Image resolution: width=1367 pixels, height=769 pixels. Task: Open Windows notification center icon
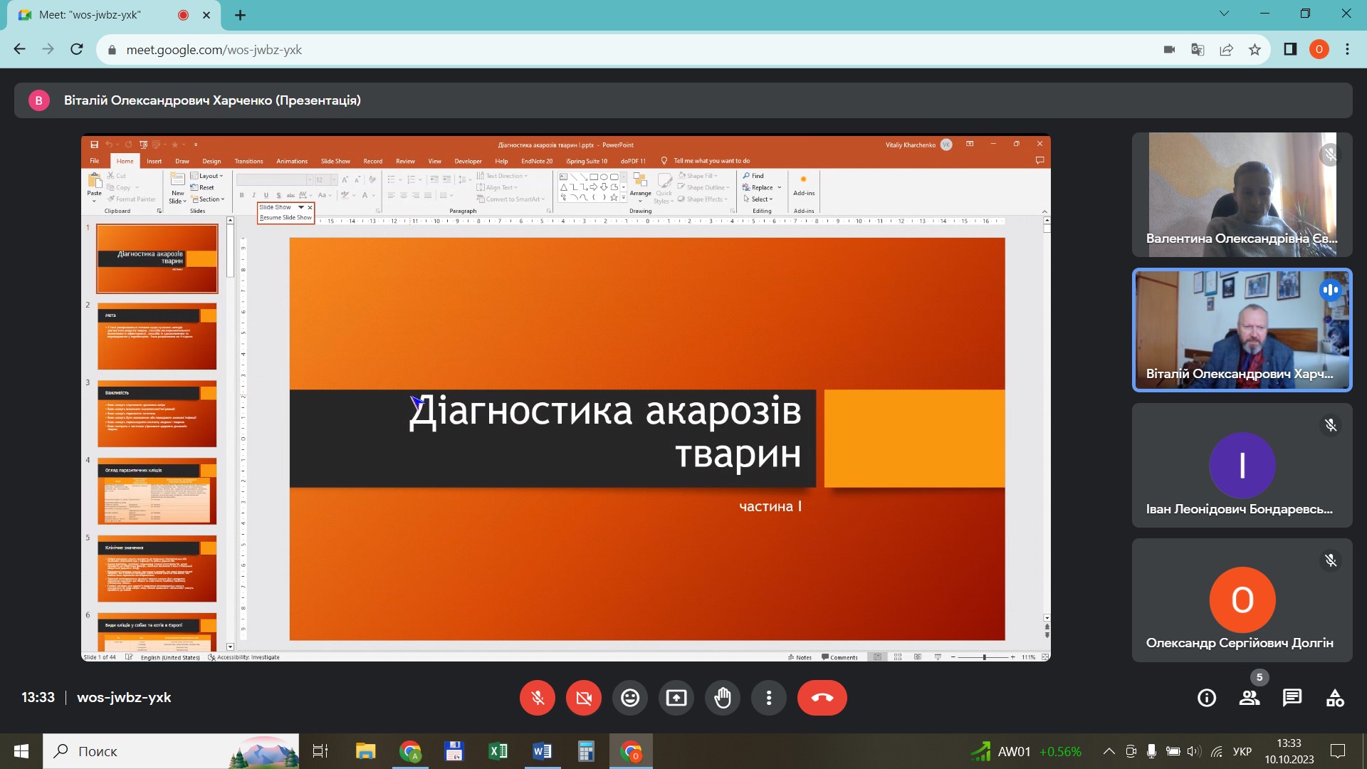[x=1338, y=751]
